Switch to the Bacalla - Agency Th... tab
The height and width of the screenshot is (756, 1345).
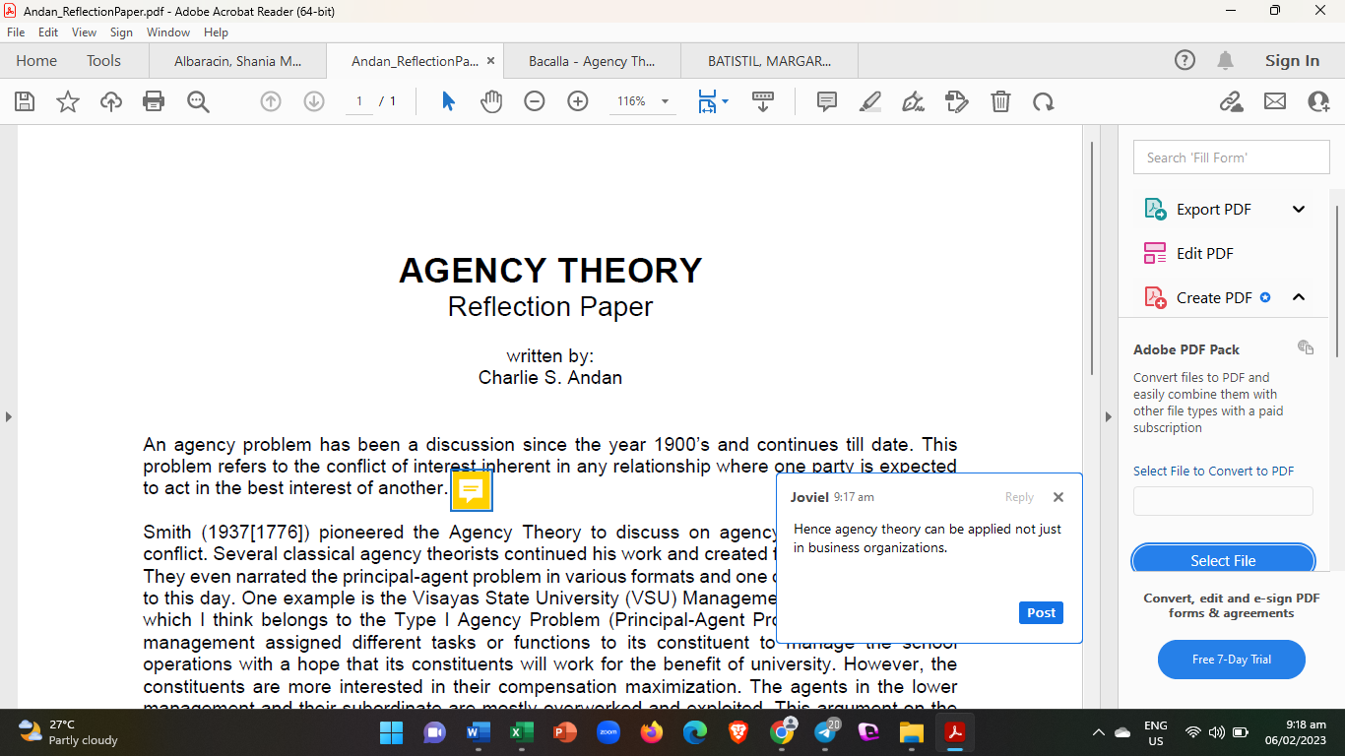pyautogui.click(x=592, y=61)
